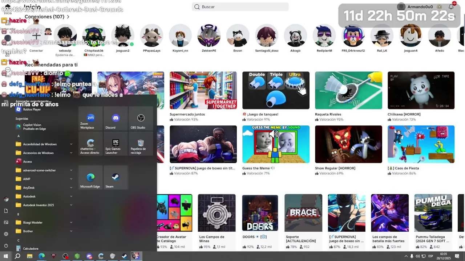Open the Access app entry
Image resolution: width=465 pixels, height=261 pixels.
[x=44, y=162]
